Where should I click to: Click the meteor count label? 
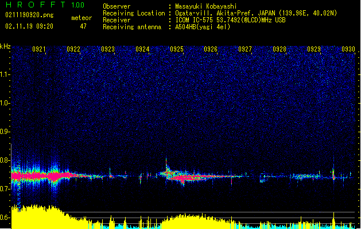click(x=81, y=18)
